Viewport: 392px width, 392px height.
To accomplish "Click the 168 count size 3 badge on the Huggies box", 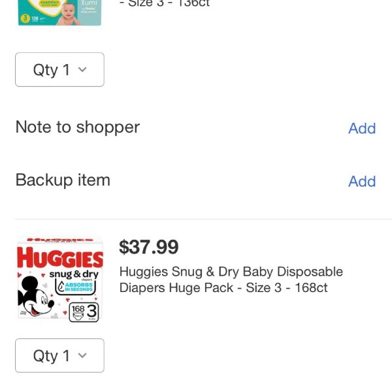I will (84, 312).
